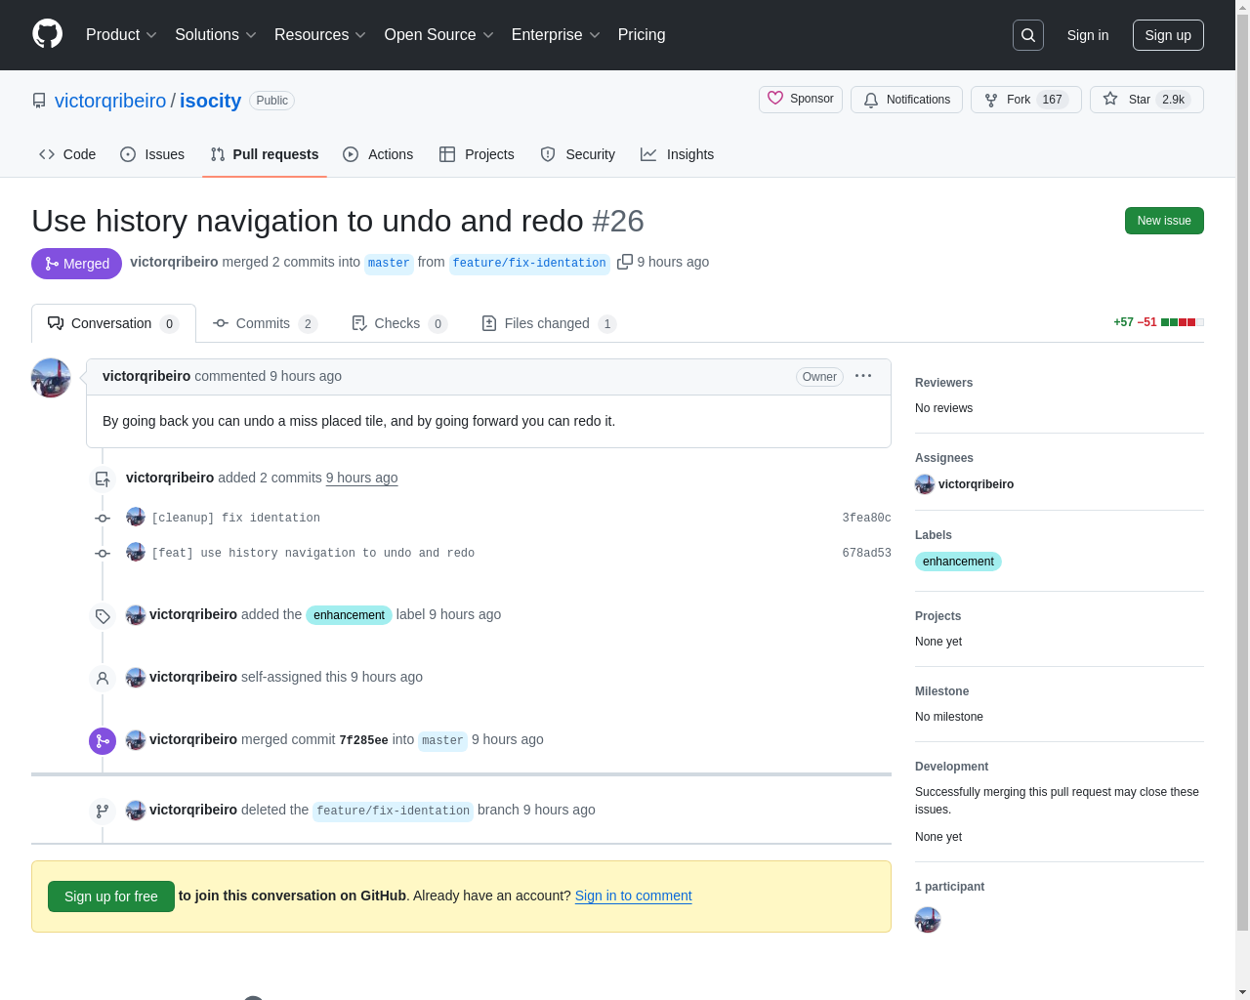This screenshot has width=1250, height=1000.
Task: Open the GitHub homepage logo
Action: pos(48,34)
